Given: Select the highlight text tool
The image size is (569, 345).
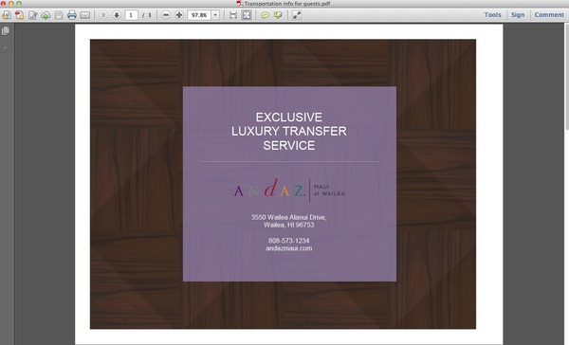Looking at the screenshot, I should (x=278, y=15).
